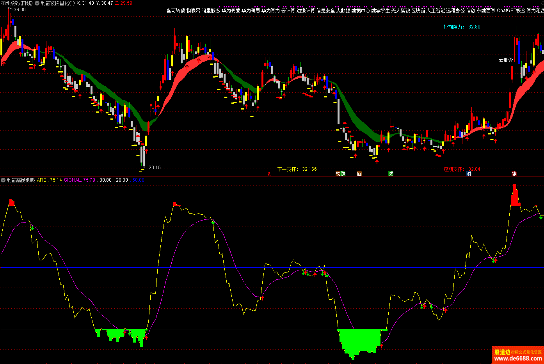Expand the 利赢波段量化 indicator dropdown arrow
544x364 pixels.
point(37,3)
